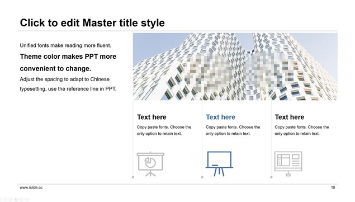The height and width of the screenshot is (202, 355).
Task: Click 'Adjust the spacing to adapt to Chinese'
Action: click(x=64, y=79)
